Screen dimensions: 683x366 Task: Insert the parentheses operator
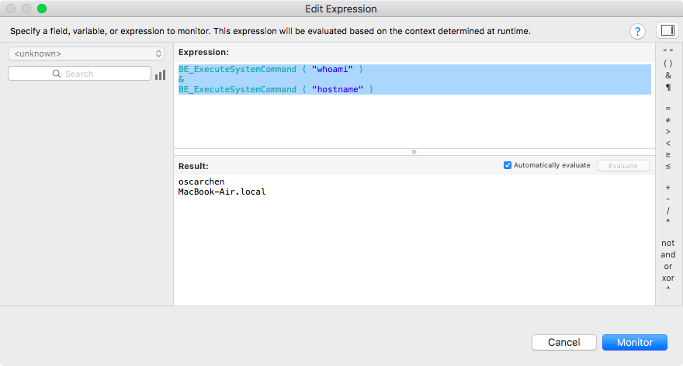click(x=667, y=64)
